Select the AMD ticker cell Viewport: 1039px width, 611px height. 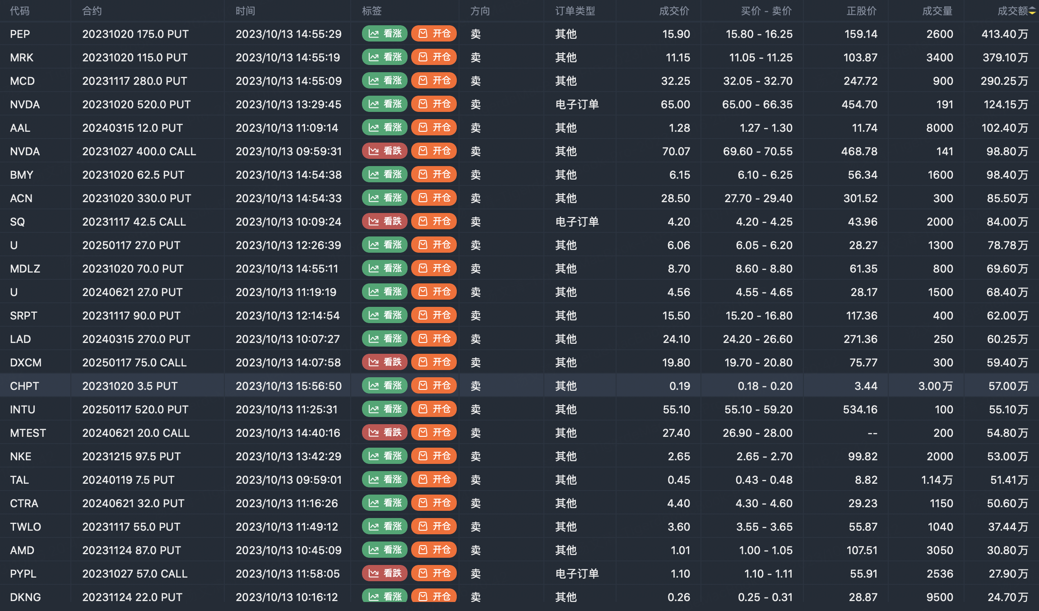coord(22,550)
